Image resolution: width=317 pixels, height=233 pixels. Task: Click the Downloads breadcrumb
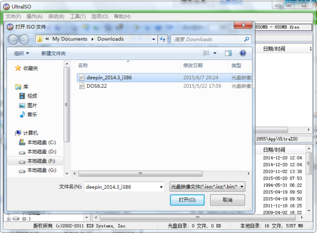pyautogui.click(x=110, y=39)
